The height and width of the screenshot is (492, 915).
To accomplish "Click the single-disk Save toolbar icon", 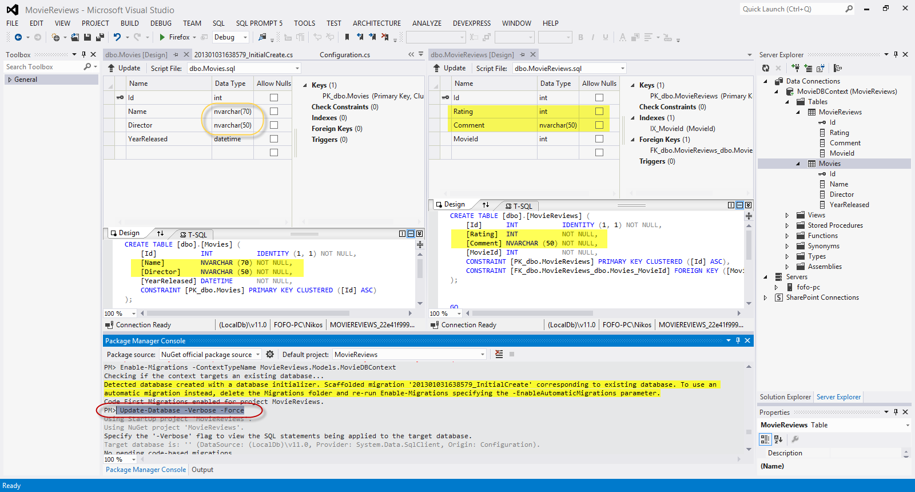I will [x=87, y=37].
